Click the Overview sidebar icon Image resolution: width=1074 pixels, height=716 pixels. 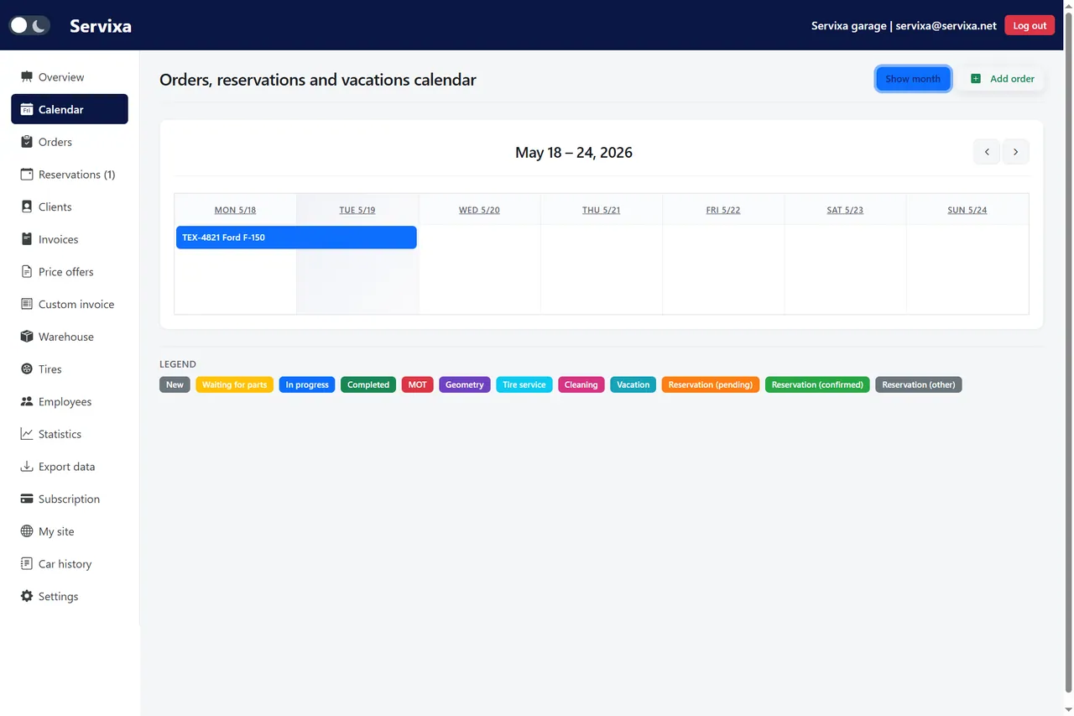(x=27, y=77)
